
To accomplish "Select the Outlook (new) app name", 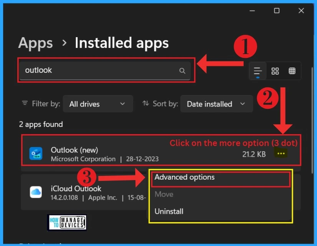I will point(75,150).
